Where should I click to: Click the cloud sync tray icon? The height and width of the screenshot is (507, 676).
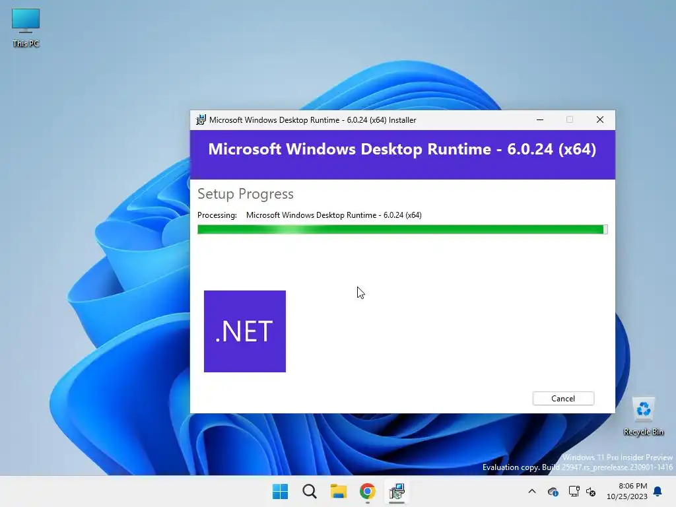click(553, 491)
